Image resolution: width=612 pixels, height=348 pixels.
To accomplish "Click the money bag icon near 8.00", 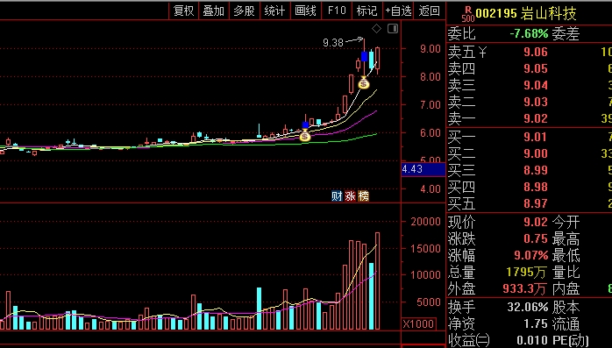I will pos(364,82).
